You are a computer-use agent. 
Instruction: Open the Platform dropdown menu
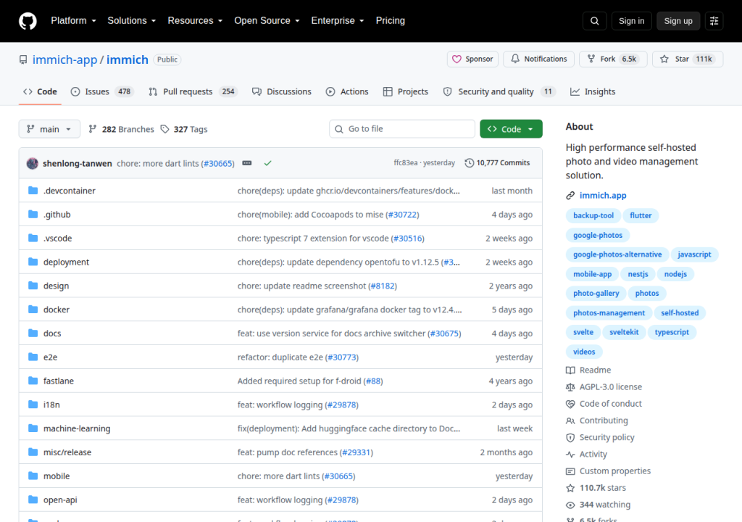(73, 21)
